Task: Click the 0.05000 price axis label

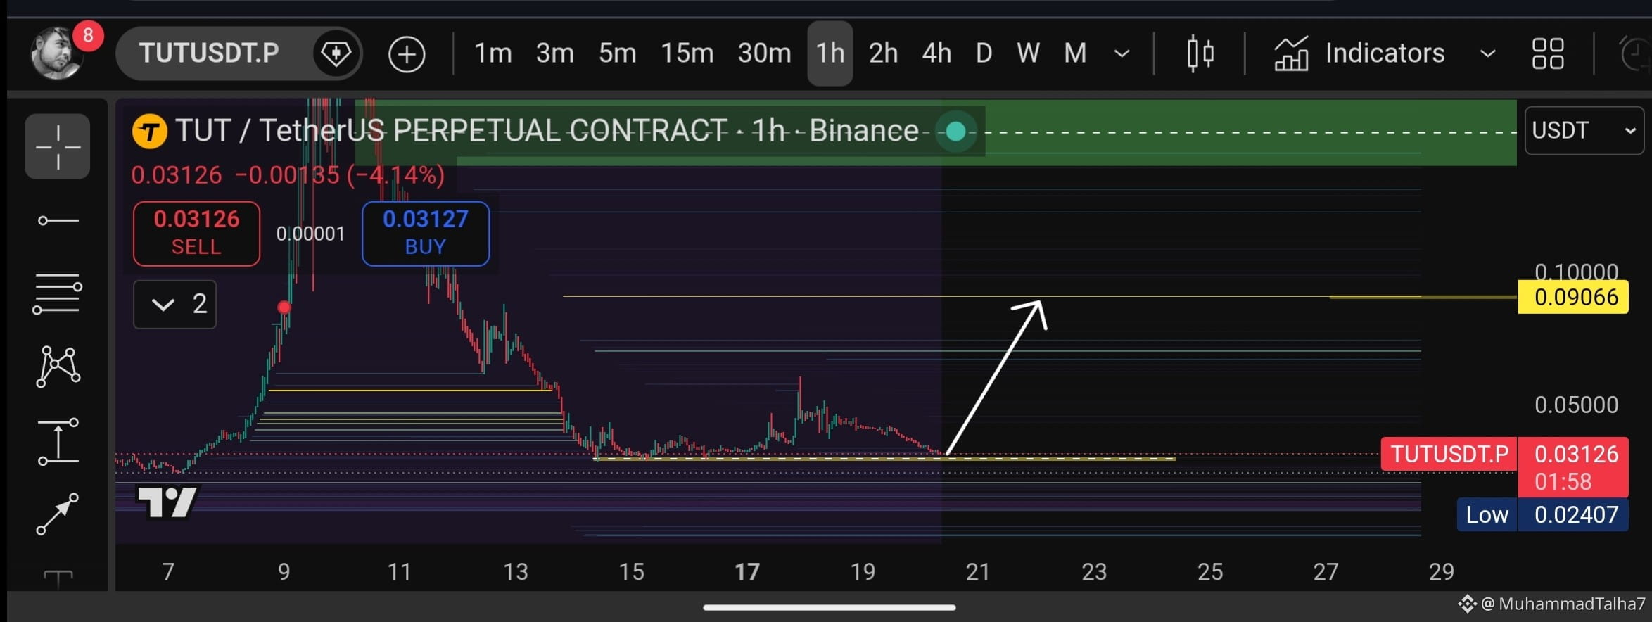Action: tap(1576, 405)
